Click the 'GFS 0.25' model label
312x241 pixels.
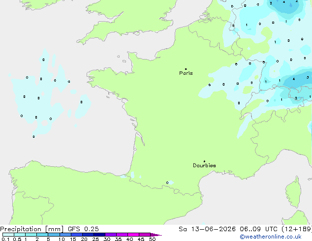[x=83, y=229]
